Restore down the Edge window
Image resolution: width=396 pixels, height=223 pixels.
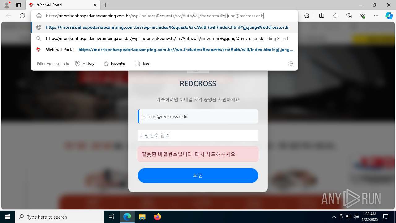375,5
